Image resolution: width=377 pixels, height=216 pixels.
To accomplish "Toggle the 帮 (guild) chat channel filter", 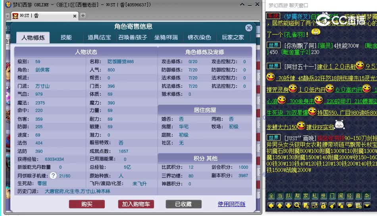I will pos(297,196).
